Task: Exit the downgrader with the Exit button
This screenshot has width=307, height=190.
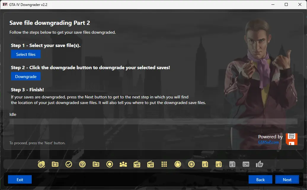Action: click(20, 180)
